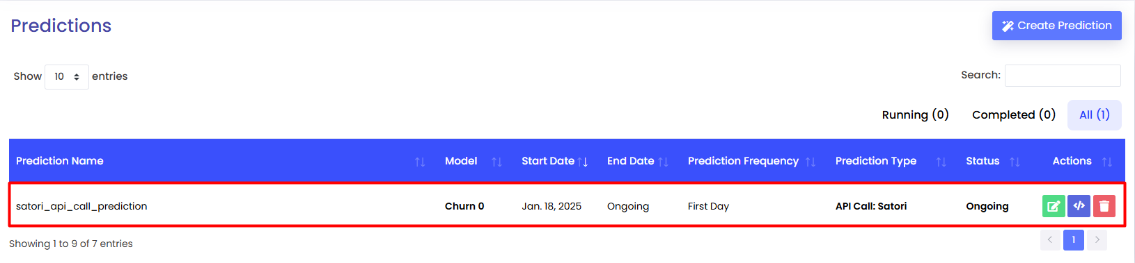Sort by the Actions column arrows
Viewport: 1135px width, 263px height.
(1107, 162)
